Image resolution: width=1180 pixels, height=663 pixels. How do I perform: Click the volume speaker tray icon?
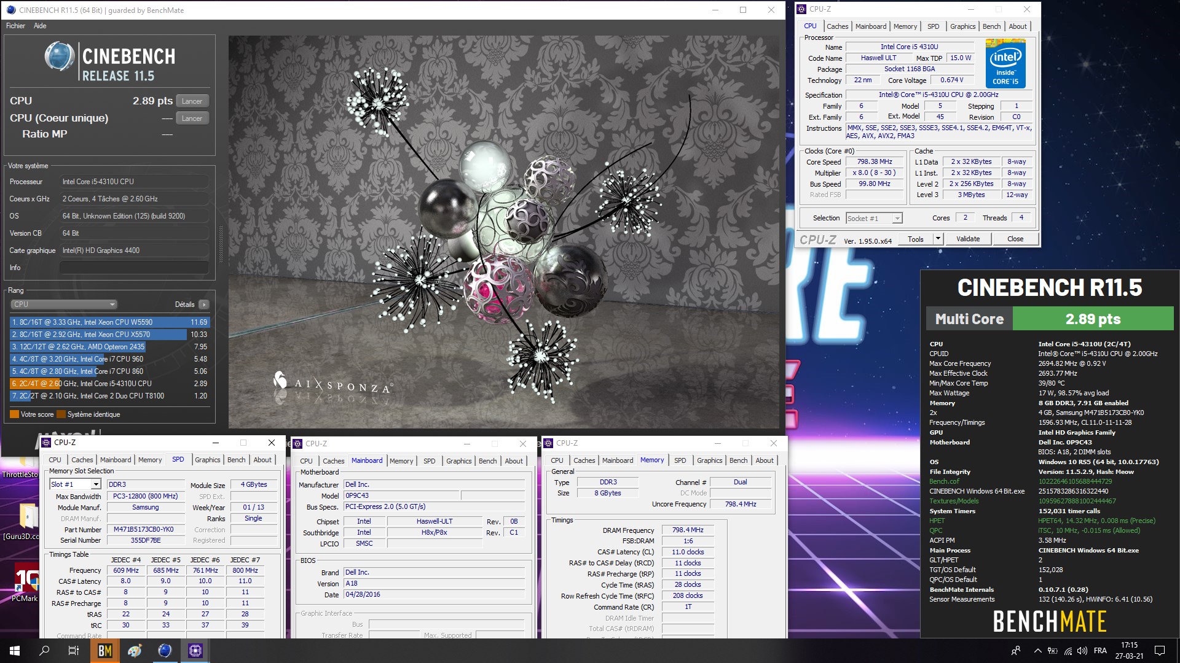pyautogui.click(x=1082, y=651)
